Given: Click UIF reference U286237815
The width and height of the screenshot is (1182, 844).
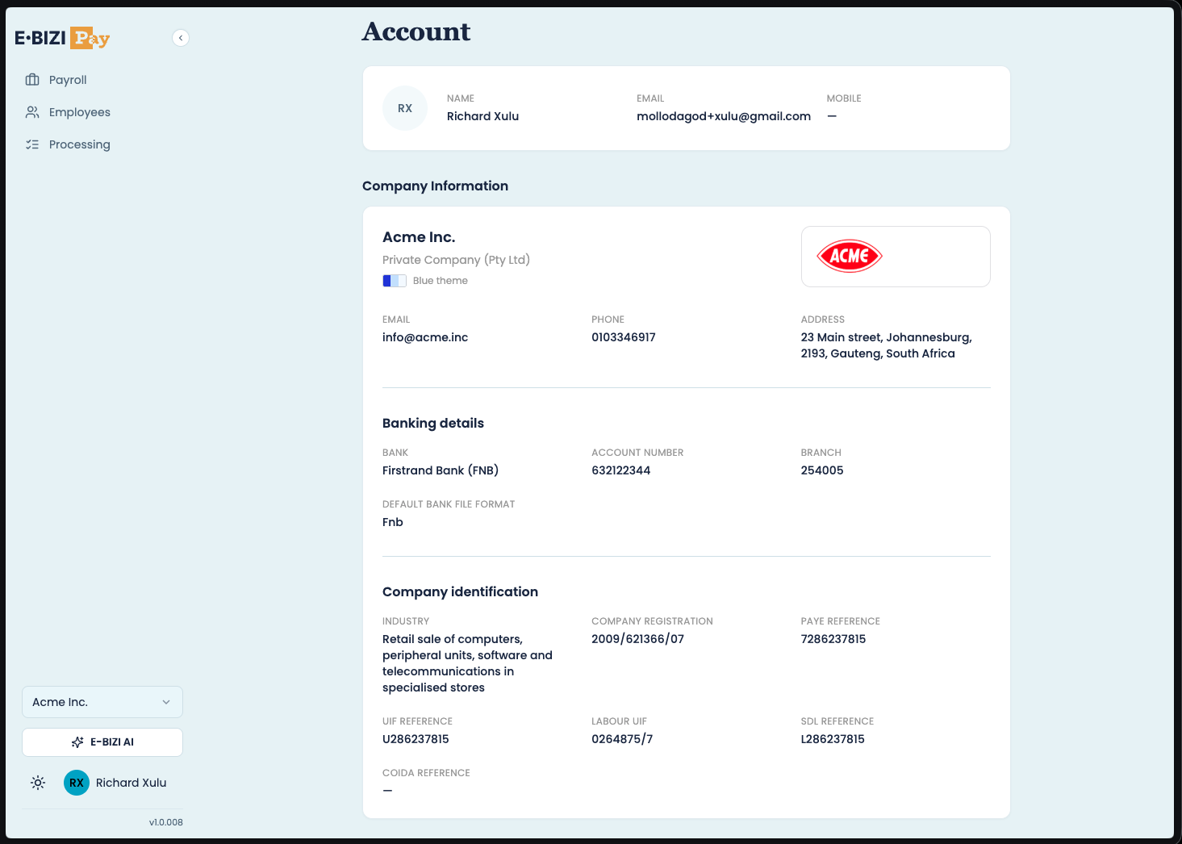Looking at the screenshot, I should [416, 739].
